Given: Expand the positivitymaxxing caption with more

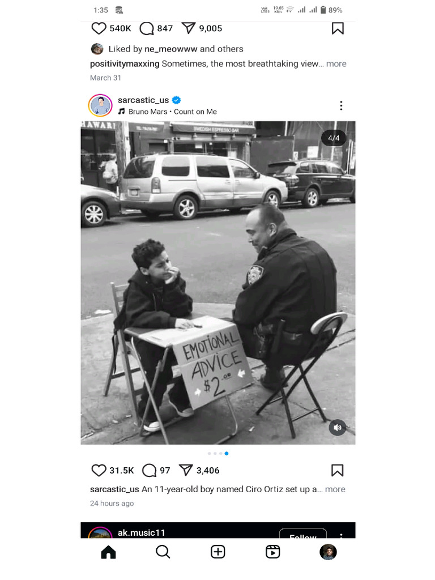Looking at the screenshot, I should tap(336, 63).
